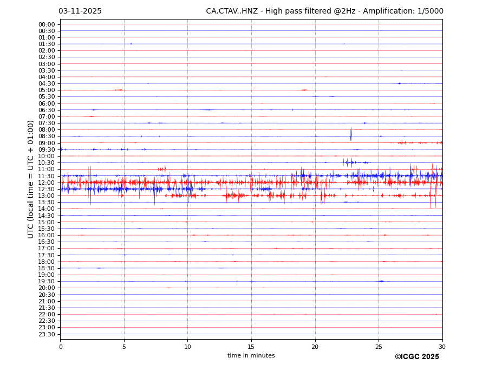502x377 pixels.
Task: Click the 13:00 time row label
Action: point(47,196)
